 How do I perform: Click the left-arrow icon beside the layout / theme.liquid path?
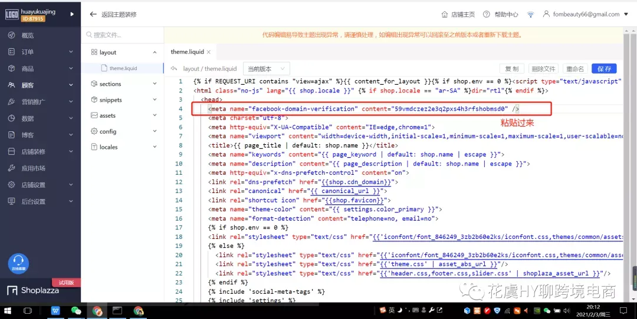click(174, 68)
